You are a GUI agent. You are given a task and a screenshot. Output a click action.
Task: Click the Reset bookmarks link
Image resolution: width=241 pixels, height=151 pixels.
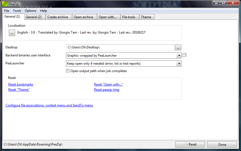click(x=21, y=84)
